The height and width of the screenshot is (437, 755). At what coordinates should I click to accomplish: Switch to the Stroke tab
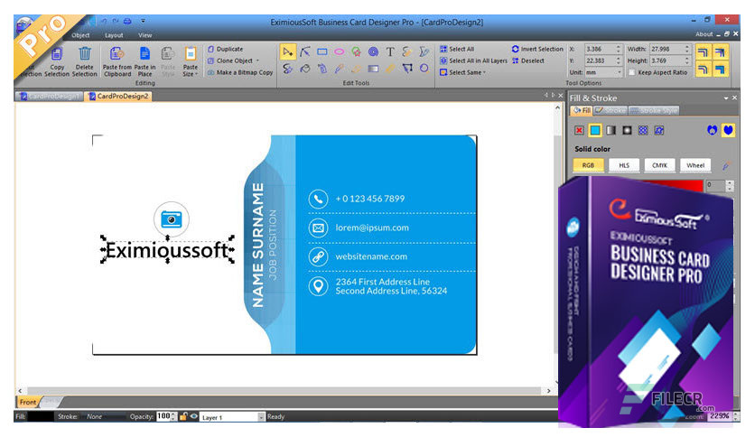click(x=611, y=110)
